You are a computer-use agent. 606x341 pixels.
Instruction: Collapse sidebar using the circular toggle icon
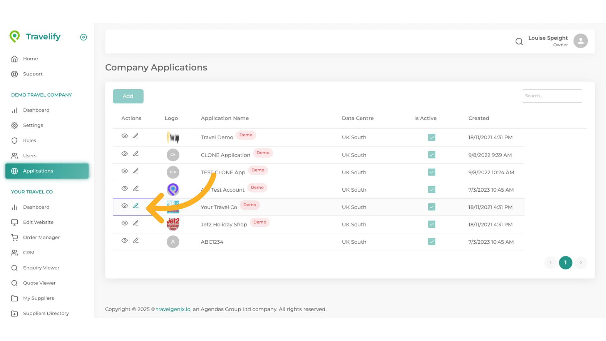[x=83, y=37]
